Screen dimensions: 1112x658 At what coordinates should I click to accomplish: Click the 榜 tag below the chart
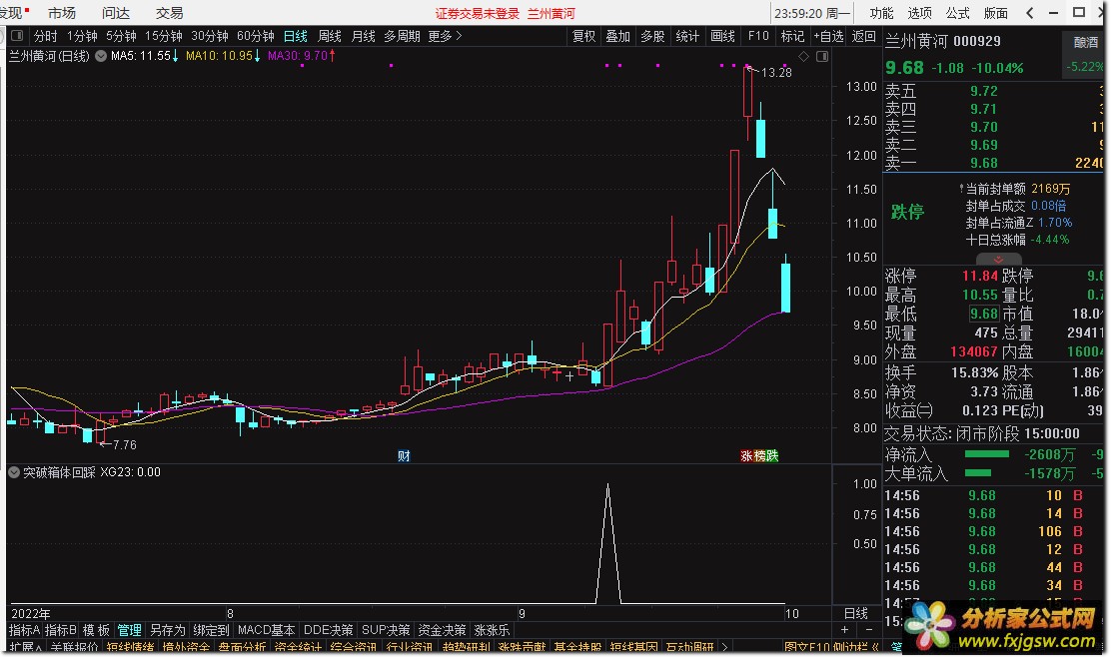pos(759,456)
